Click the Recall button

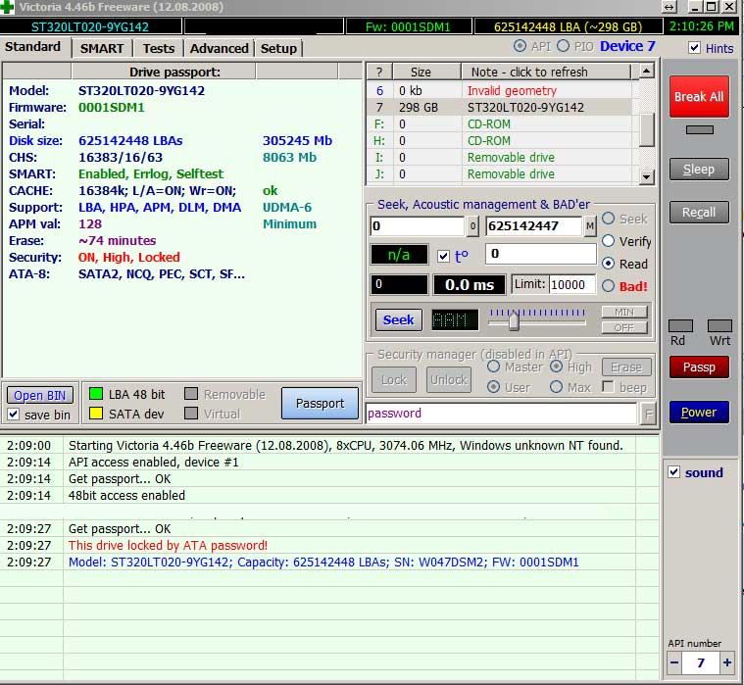[x=699, y=212]
